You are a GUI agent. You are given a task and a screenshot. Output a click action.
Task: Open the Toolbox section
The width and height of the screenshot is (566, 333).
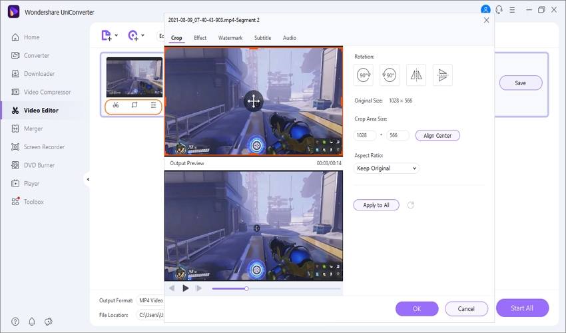coord(27,202)
